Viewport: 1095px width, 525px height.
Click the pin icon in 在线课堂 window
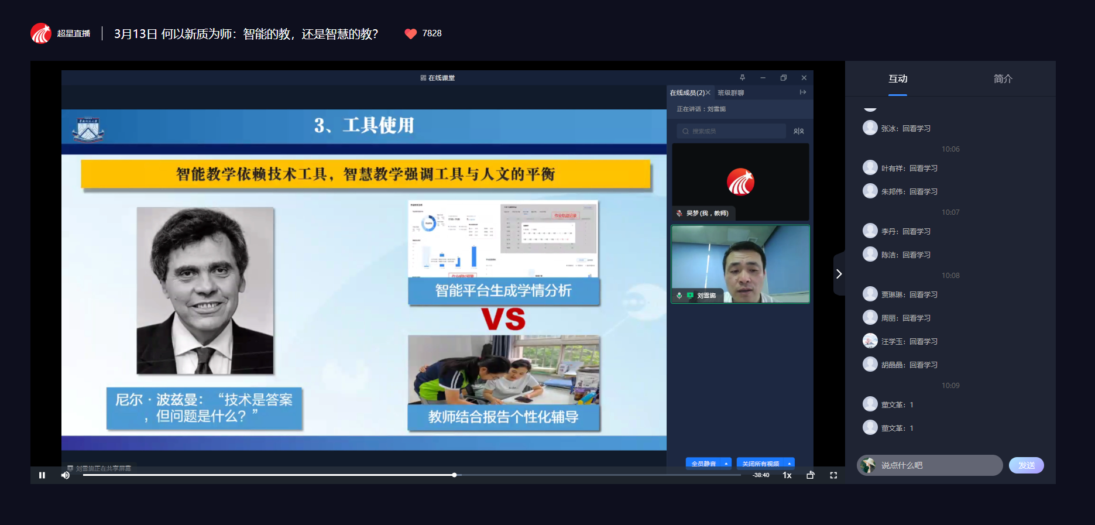742,77
